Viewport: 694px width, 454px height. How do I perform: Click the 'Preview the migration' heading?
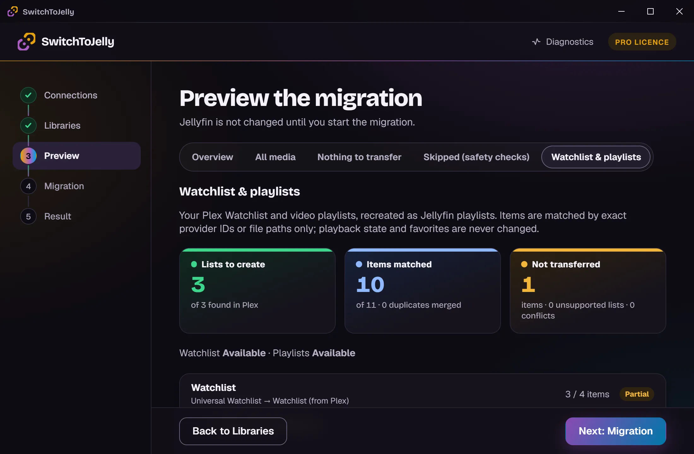pyautogui.click(x=301, y=98)
